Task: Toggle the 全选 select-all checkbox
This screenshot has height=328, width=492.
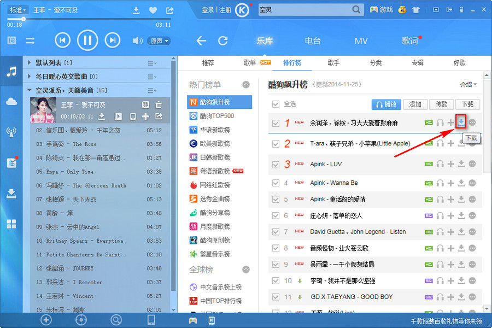Action: (276, 104)
